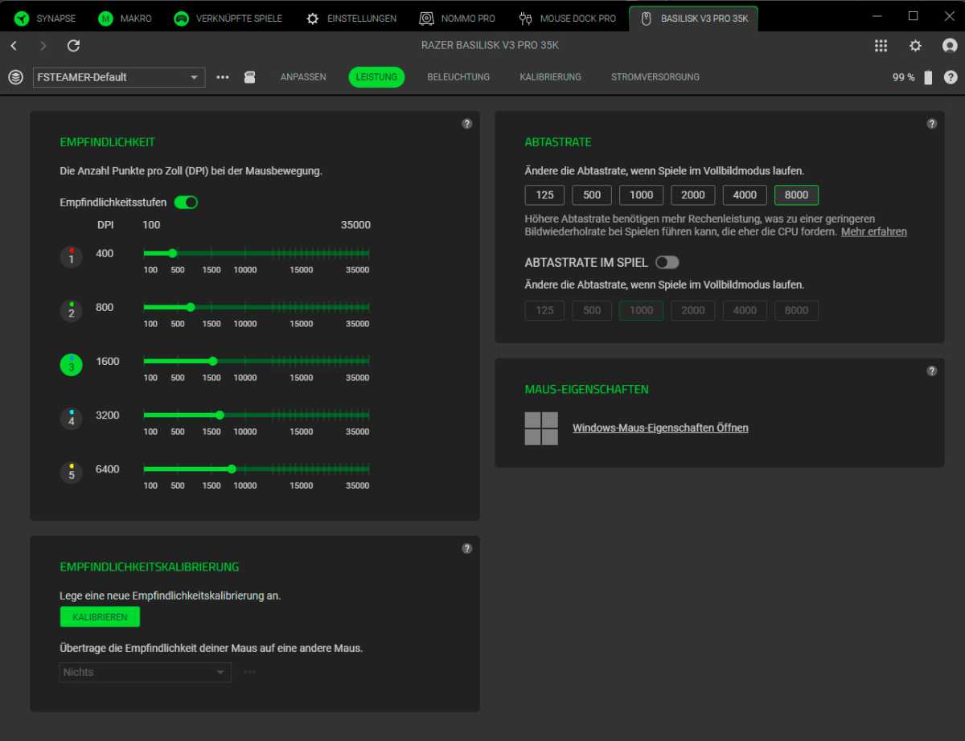Click the back arrow icon
The height and width of the screenshot is (741, 965).
(x=14, y=46)
